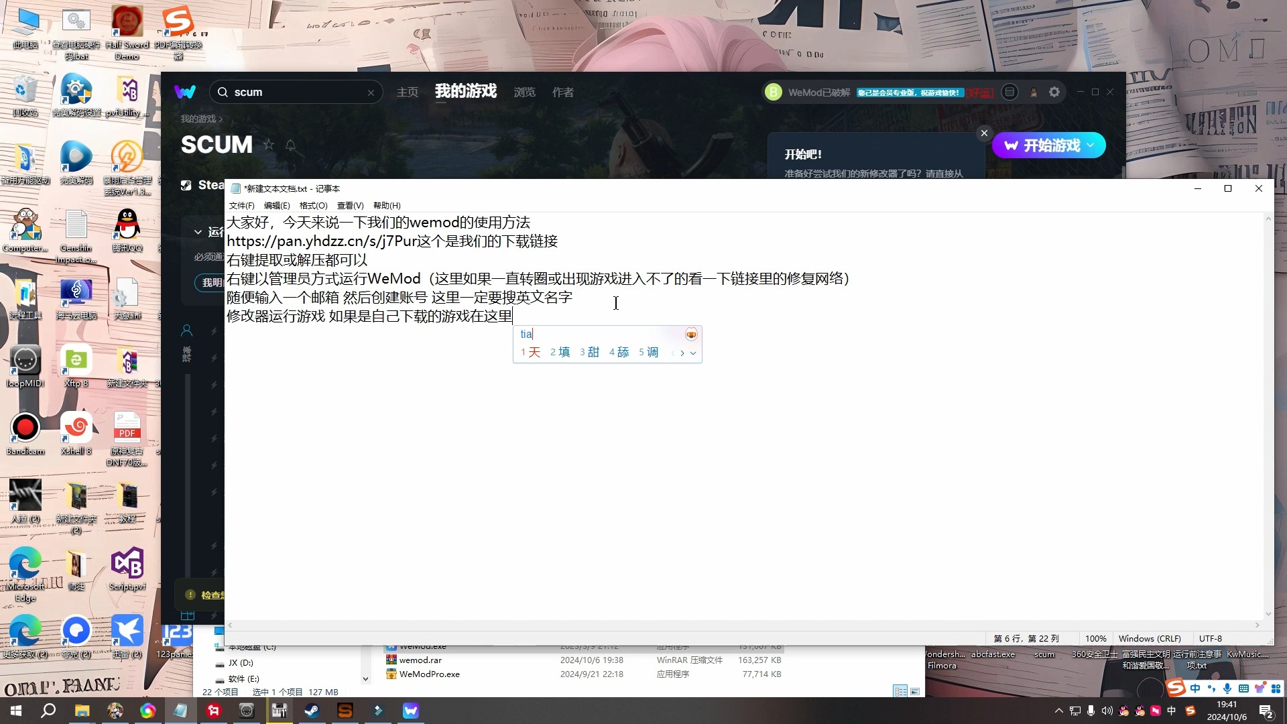Select 软件 (E:) drive in explorer tree
1287x724 pixels.
(243, 679)
